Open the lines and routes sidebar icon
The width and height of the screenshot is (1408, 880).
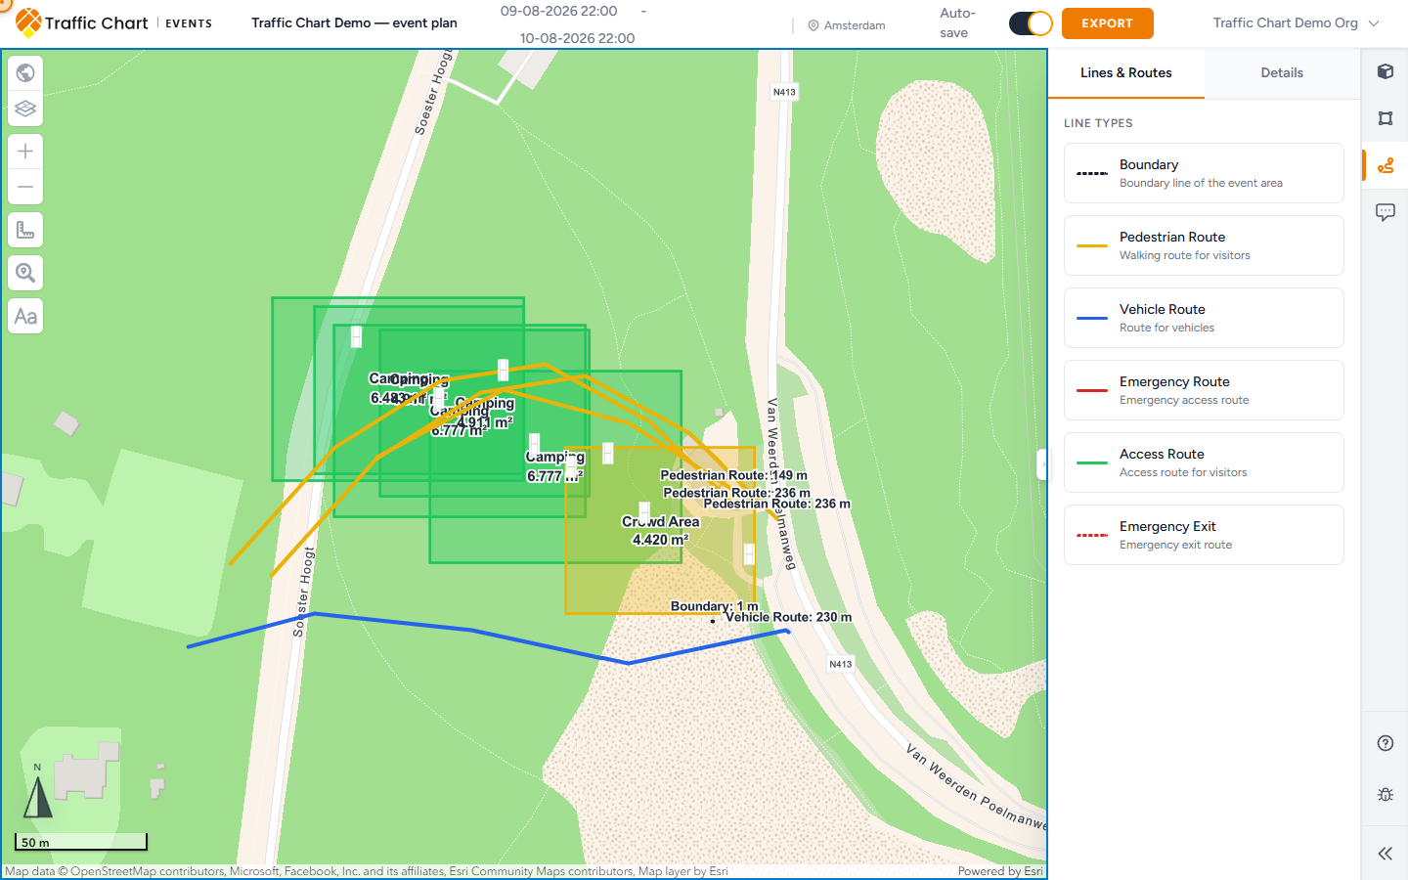(x=1386, y=165)
